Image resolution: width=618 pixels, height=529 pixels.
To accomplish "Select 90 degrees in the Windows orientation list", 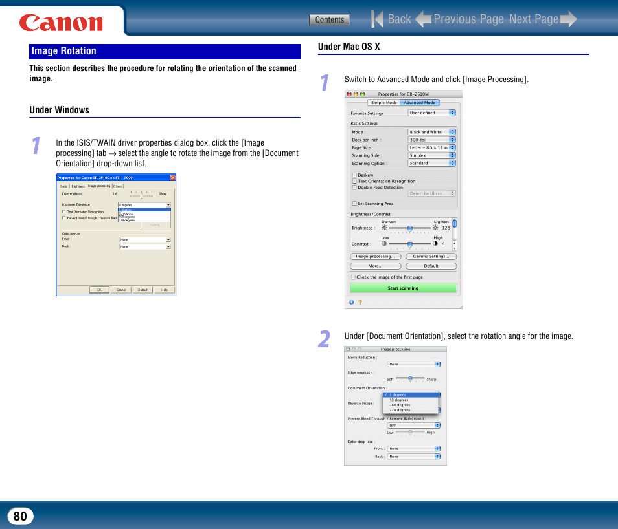I will pos(144,213).
